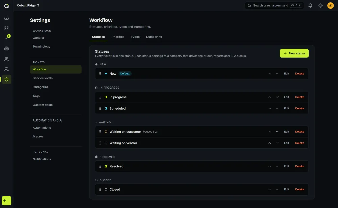Click the up arrow on New row

pyautogui.click(x=270, y=74)
